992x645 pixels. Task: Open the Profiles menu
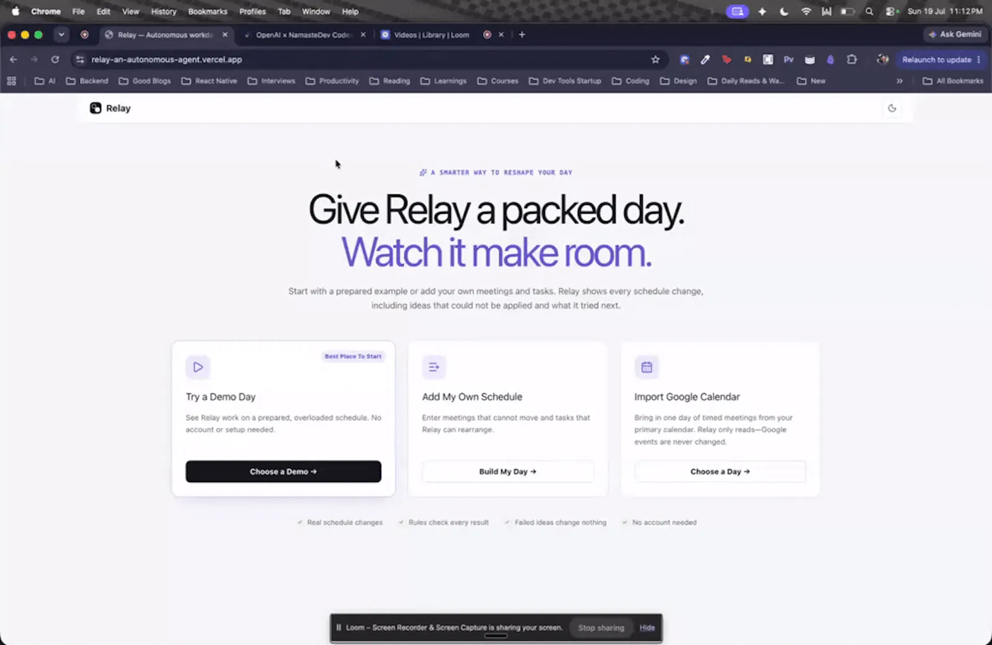252,11
